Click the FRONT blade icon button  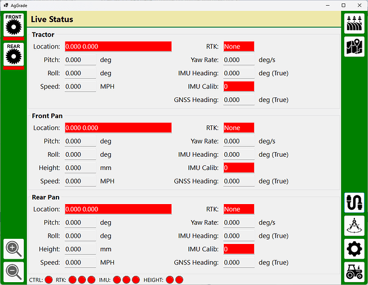pos(14,26)
